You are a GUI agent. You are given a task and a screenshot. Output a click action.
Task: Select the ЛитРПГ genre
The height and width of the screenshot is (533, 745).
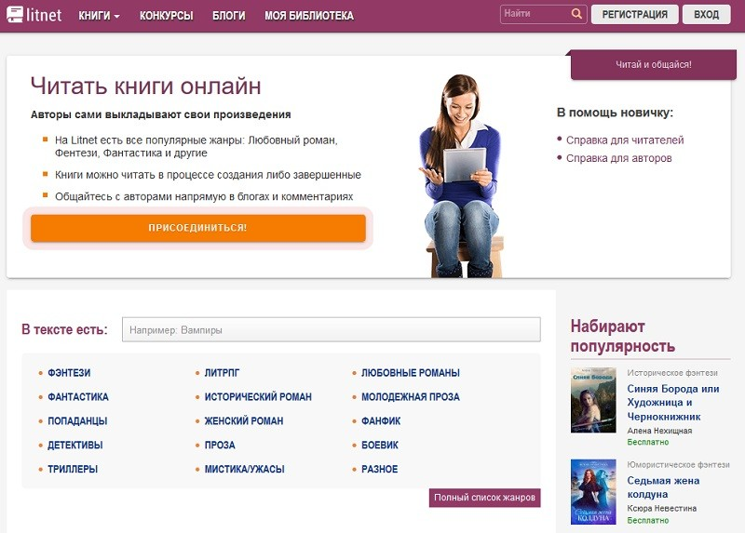pyautogui.click(x=222, y=373)
